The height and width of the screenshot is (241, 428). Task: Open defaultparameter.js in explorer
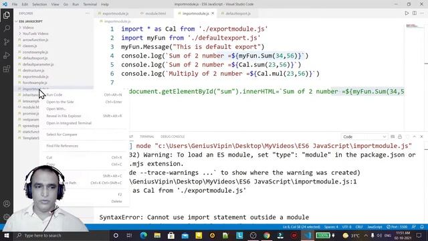point(38,64)
